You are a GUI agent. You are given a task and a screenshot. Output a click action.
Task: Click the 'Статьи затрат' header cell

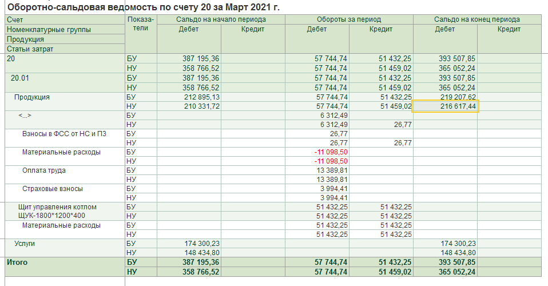(65, 49)
